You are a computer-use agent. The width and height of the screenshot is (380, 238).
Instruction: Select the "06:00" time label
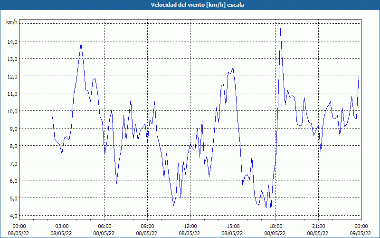(104, 227)
